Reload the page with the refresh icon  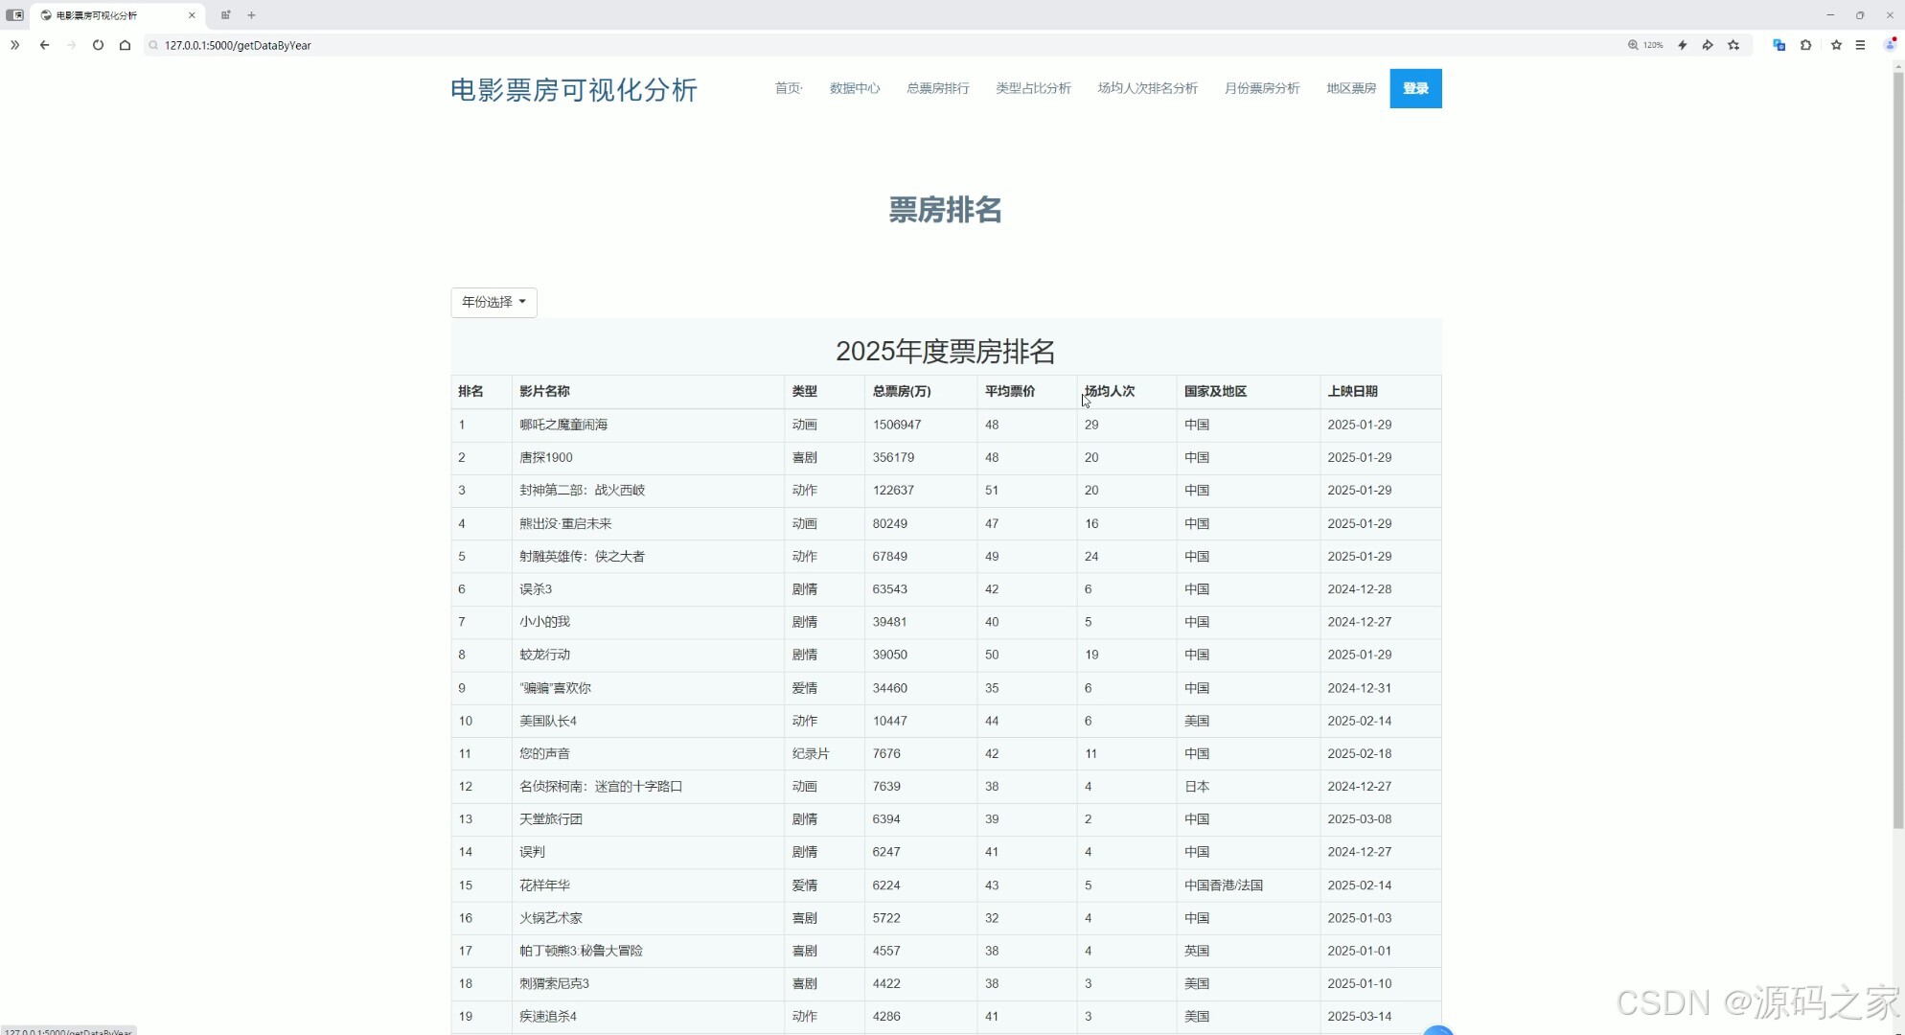point(98,45)
